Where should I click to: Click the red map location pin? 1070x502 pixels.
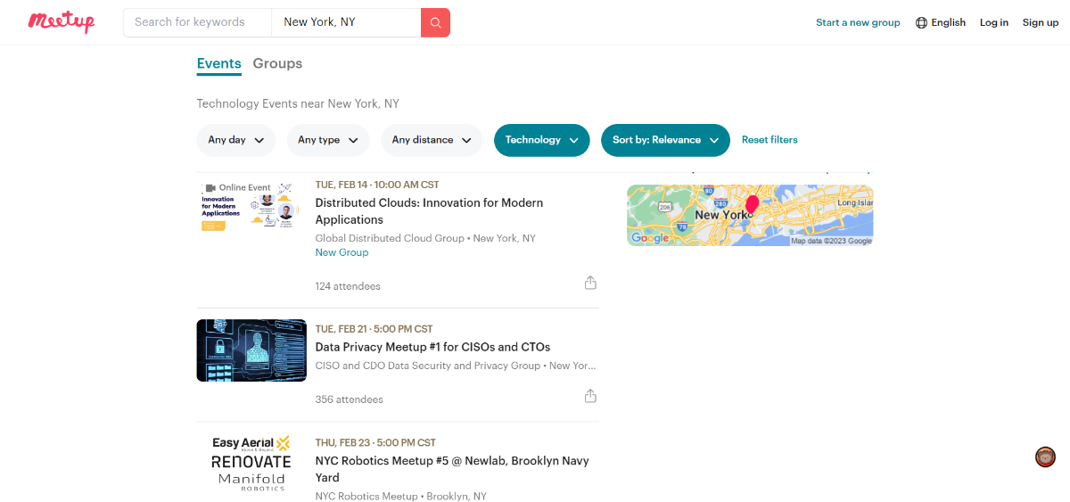click(x=752, y=205)
